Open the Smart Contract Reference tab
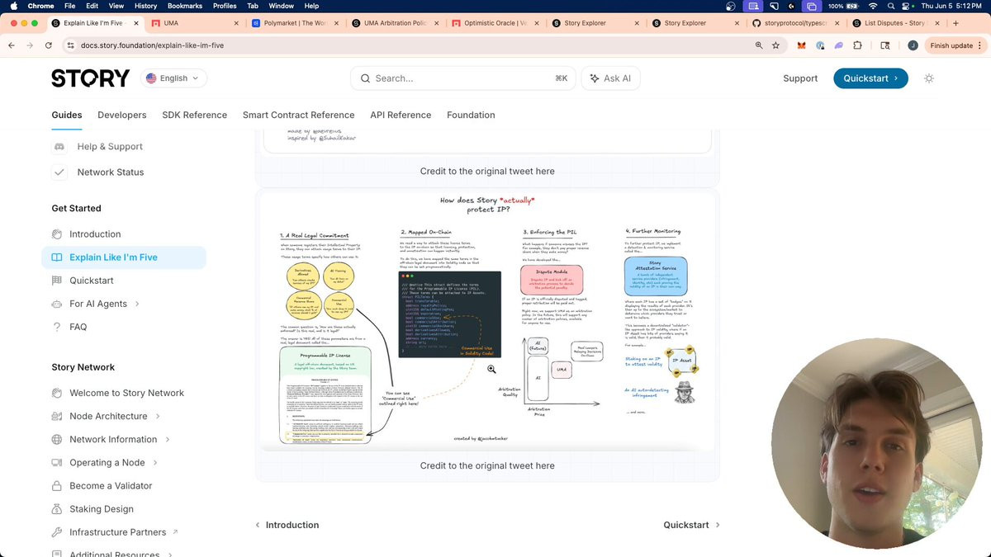 299,115
